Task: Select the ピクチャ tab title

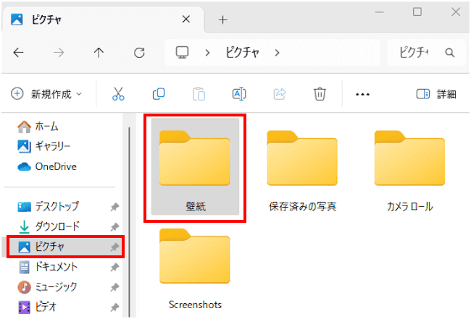Action: click(46, 20)
